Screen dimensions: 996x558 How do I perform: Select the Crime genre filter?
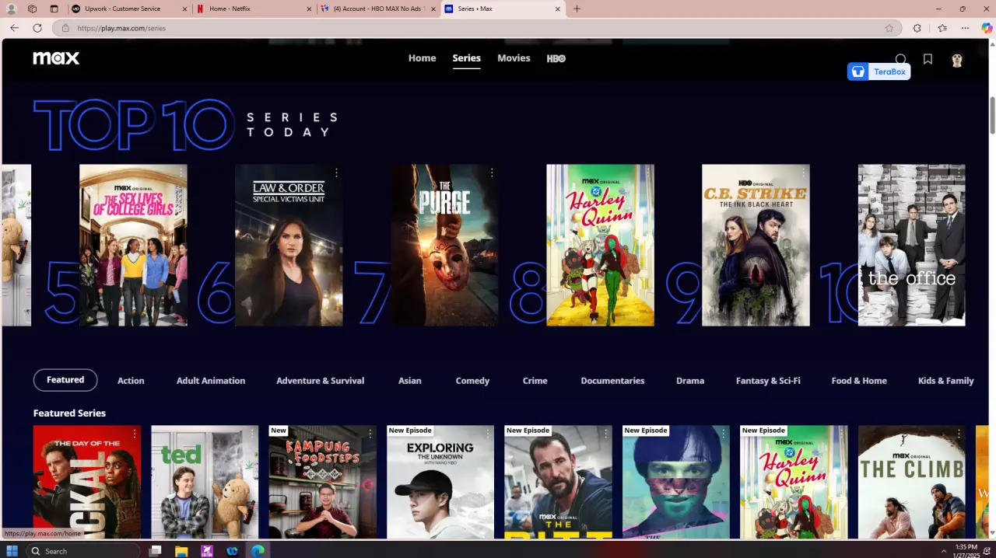point(535,381)
